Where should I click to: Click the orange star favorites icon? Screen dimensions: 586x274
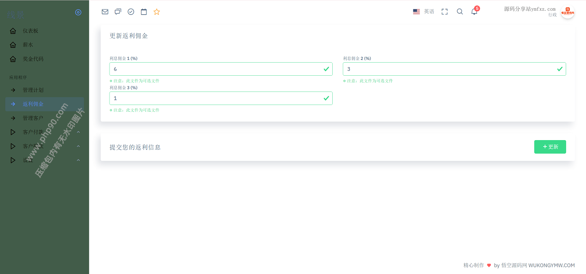coord(157,12)
